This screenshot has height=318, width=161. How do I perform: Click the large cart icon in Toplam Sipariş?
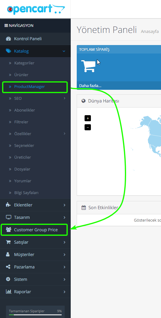(88, 66)
